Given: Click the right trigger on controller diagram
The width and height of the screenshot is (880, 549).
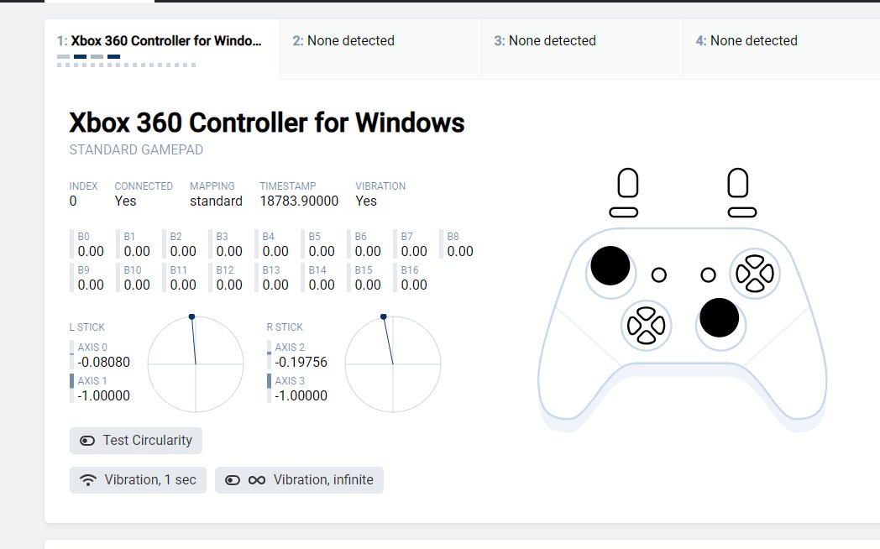Looking at the screenshot, I should tap(738, 183).
